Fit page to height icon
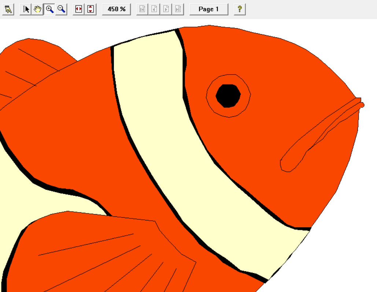 (x=90, y=10)
